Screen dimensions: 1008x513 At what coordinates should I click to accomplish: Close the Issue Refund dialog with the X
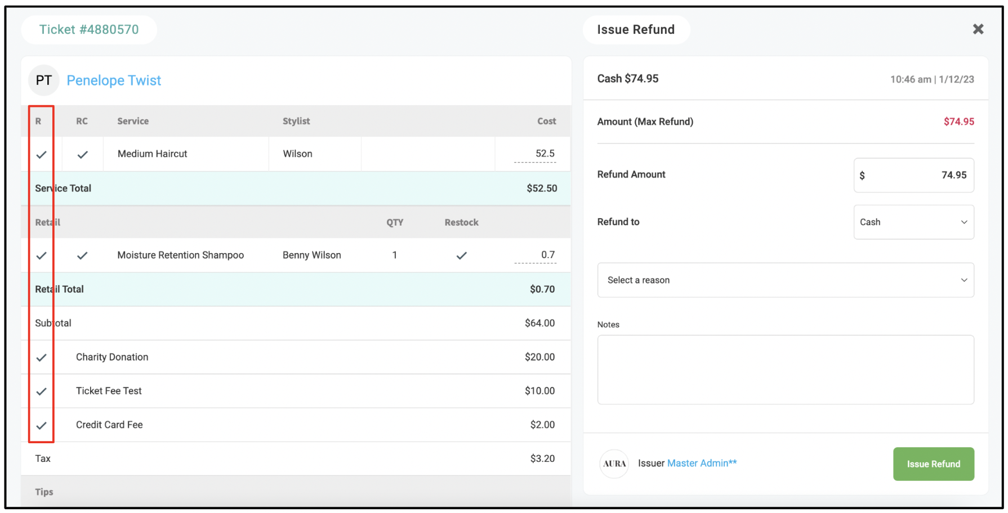coord(978,29)
